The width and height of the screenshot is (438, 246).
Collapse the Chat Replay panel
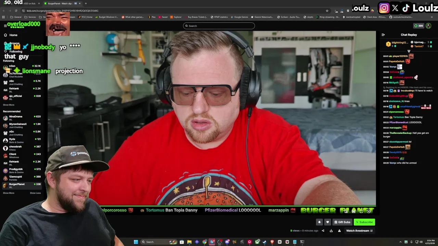[x=383, y=35]
